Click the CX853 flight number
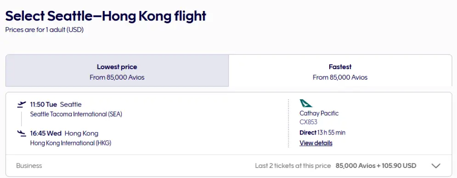The width and height of the screenshot is (457, 178). tap(308, 122)
